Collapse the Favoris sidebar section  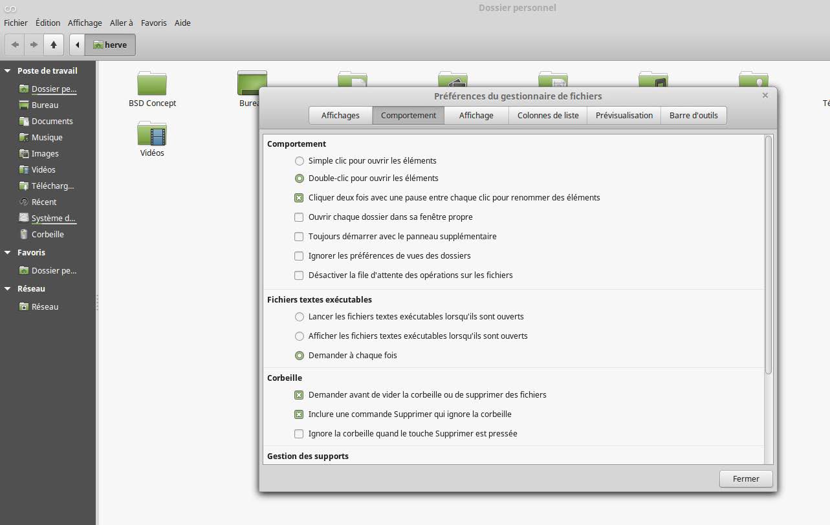pos(8,253)
